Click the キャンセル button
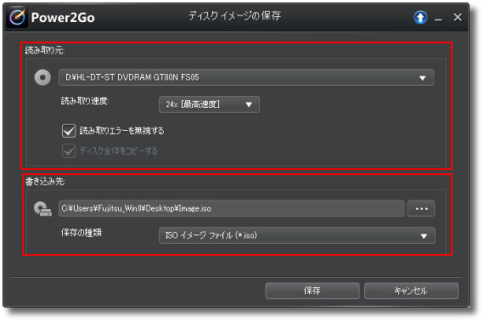 pyautogui.click(x=411, y=291)
